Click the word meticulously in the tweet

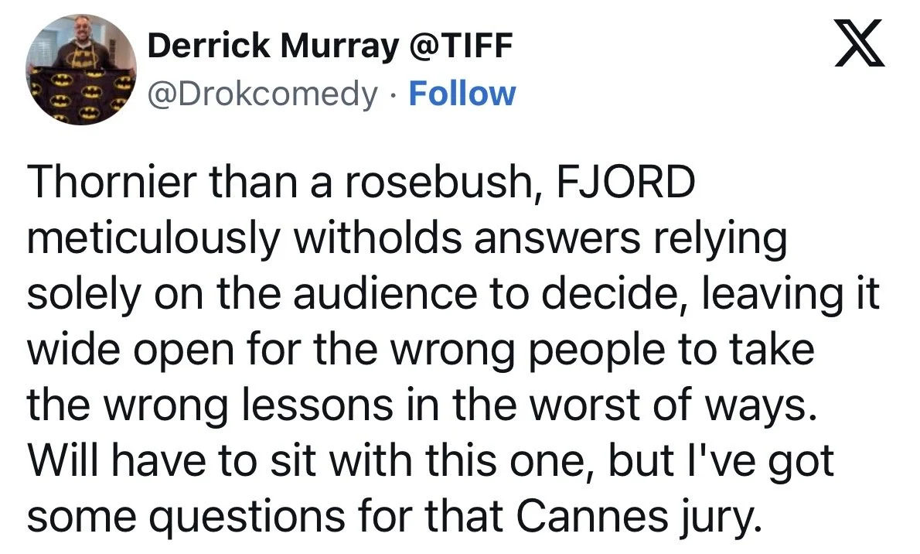point(154,240)
